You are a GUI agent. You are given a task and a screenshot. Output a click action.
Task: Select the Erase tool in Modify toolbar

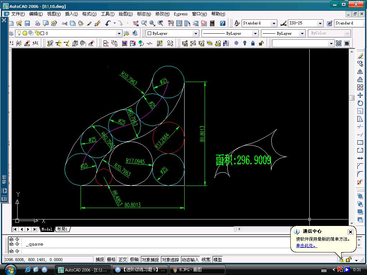[360, 56]
